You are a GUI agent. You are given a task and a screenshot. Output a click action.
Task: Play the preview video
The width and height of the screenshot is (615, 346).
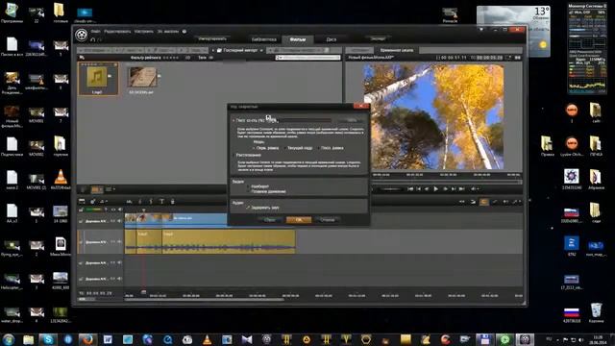(435, 189)
